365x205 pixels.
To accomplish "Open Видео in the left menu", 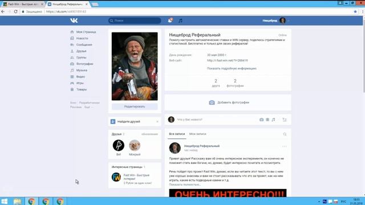I will click(80, 77).
